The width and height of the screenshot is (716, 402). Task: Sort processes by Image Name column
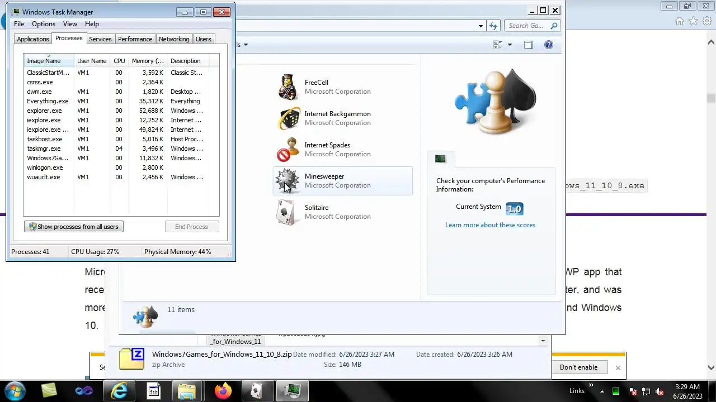(49, 61)
